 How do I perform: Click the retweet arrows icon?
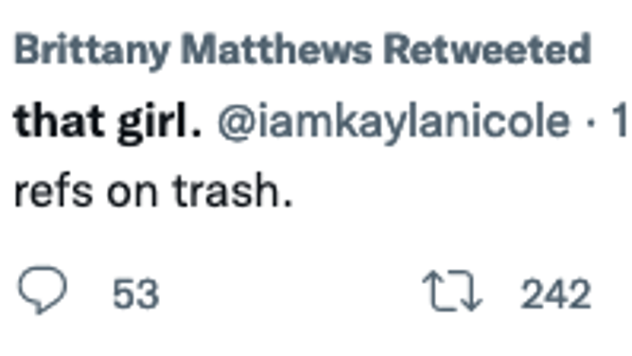(x=452, y=291)
